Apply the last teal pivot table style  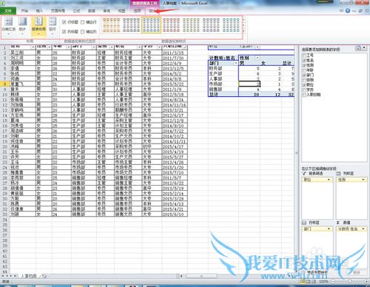231,25
